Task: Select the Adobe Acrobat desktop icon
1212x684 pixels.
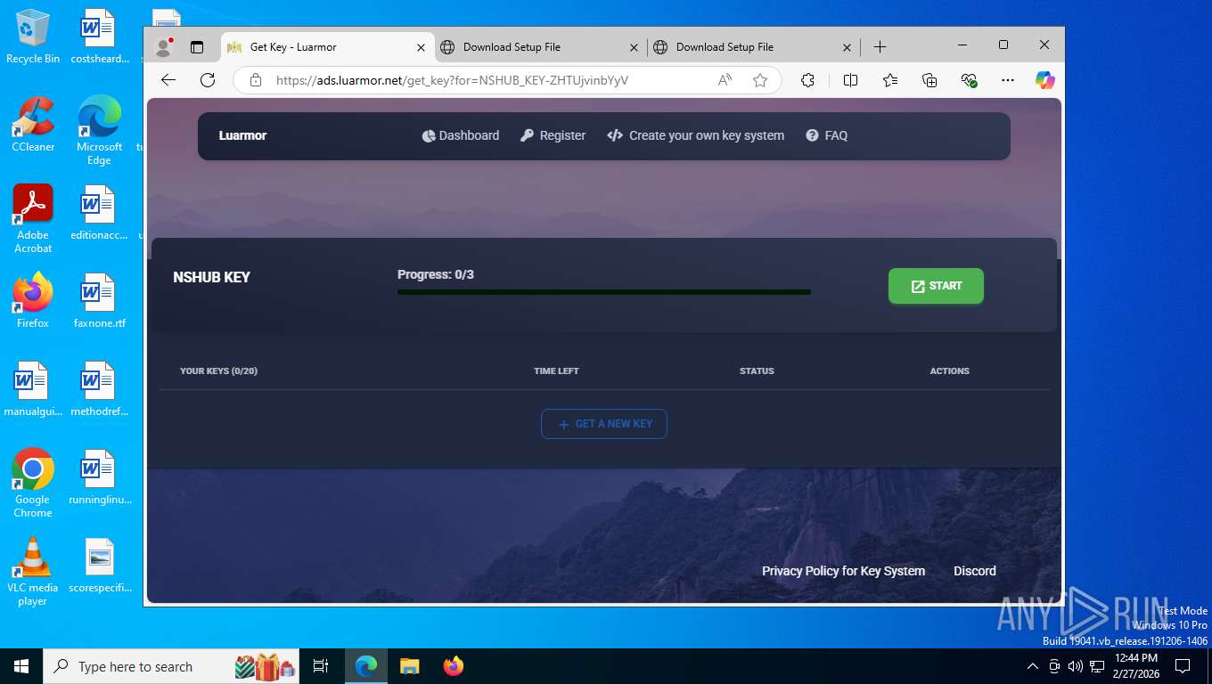Action: tap(33, 219)
